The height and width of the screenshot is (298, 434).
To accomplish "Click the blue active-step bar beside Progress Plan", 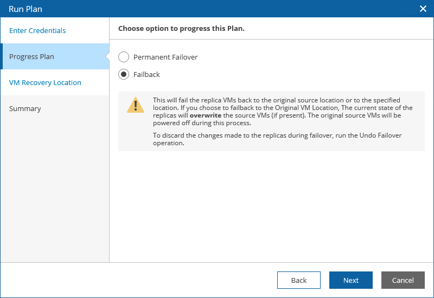I will click(x=1, y=56).
